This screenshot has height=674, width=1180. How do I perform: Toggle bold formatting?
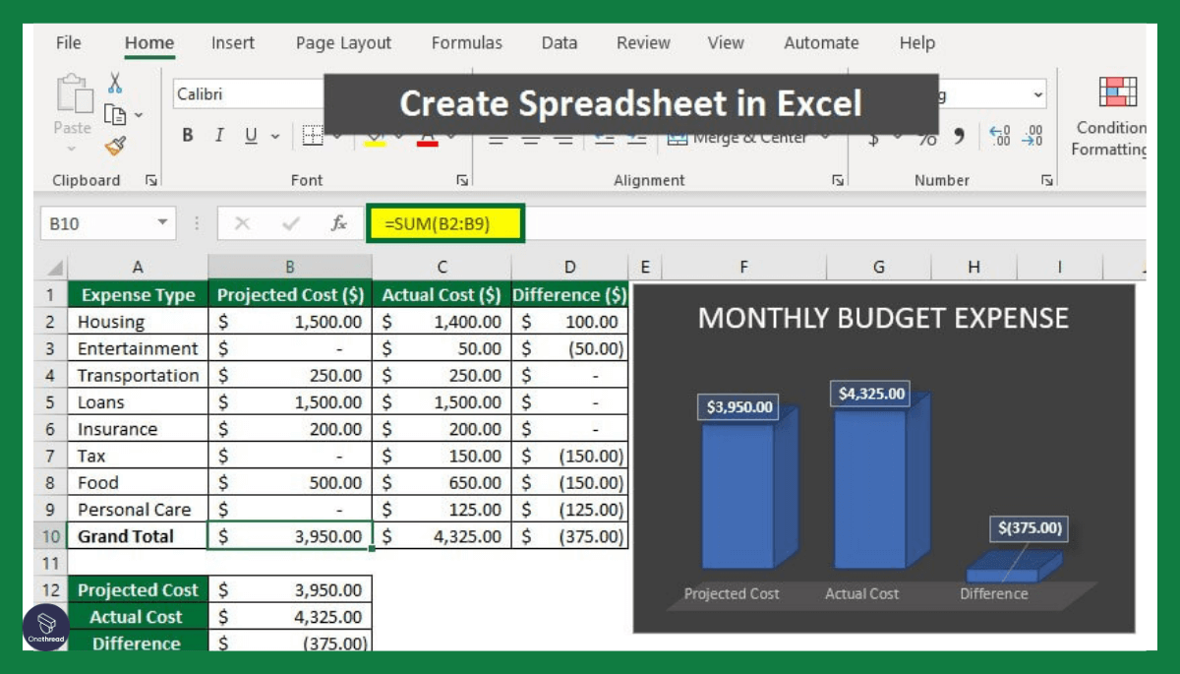[x=187, y=136]
